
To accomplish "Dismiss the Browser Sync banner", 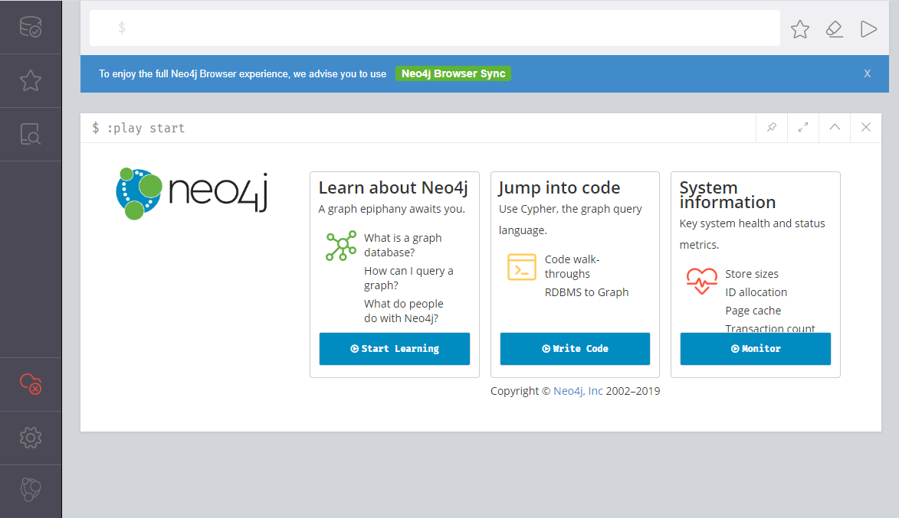I will pos(867,74).
